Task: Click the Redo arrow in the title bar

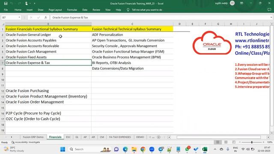Action: (19, 3)
